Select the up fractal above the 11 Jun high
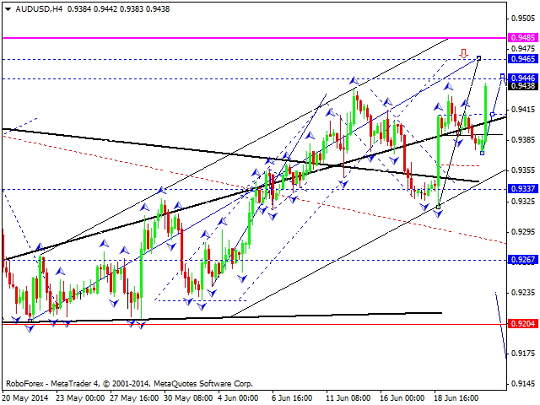 354,81
